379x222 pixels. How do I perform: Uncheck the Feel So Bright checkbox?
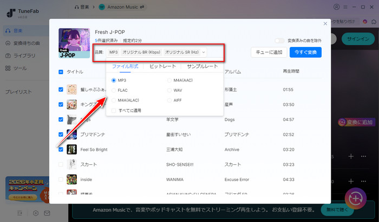point(61,150)
